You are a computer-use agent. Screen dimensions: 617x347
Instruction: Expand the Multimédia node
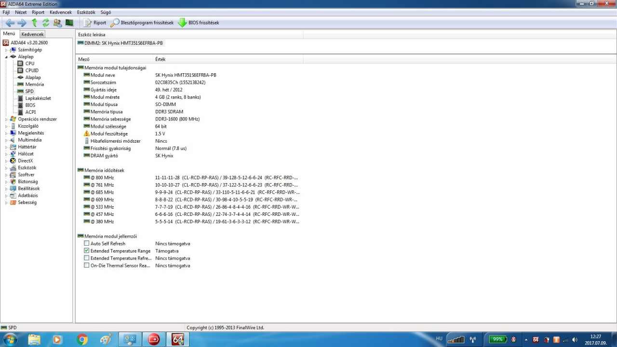coord(7,140)
